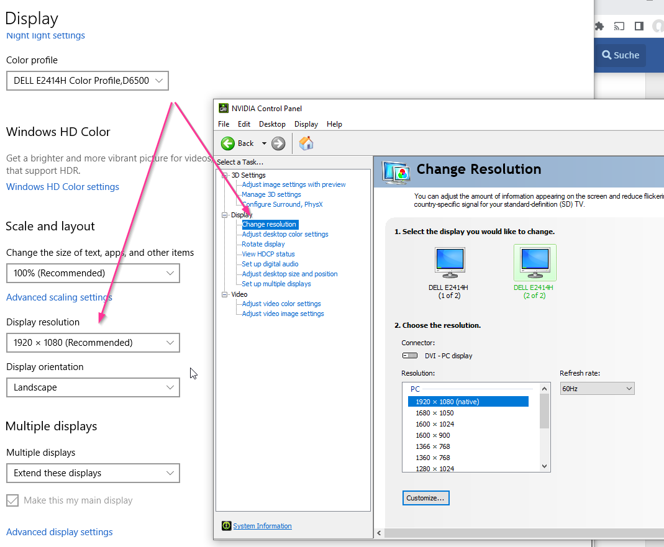Select Change resolution task
Image resolution: width=664 pixels, height=547 pixels.
pyautogui.click(x=269, y=224)
